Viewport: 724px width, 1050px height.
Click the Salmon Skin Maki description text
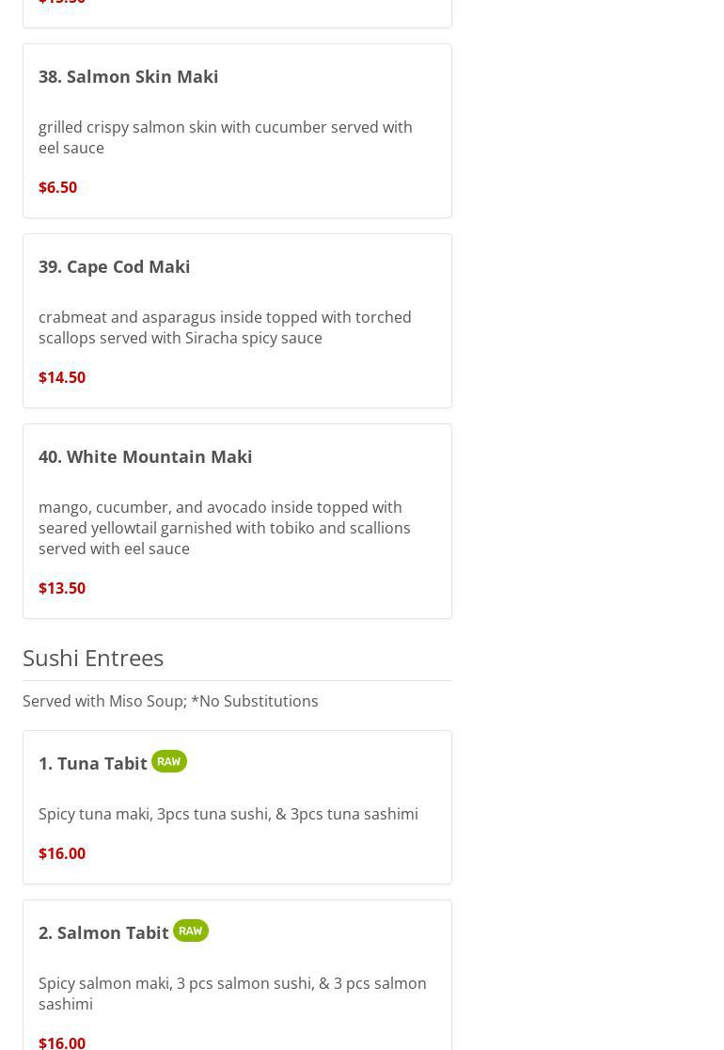pyautogui.click(x=225, y=137)
